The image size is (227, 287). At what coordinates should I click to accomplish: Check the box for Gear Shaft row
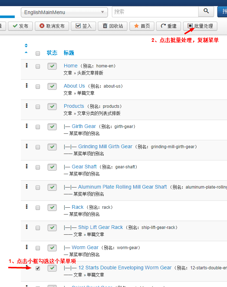pos(38,167)
